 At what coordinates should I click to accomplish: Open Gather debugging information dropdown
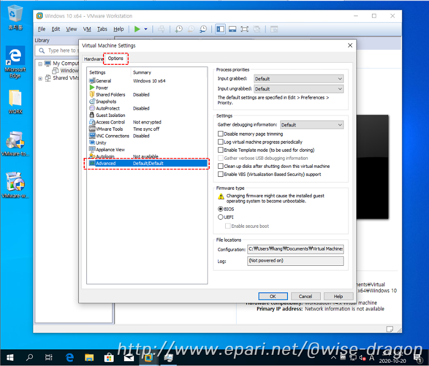click(x=312, y=125)
